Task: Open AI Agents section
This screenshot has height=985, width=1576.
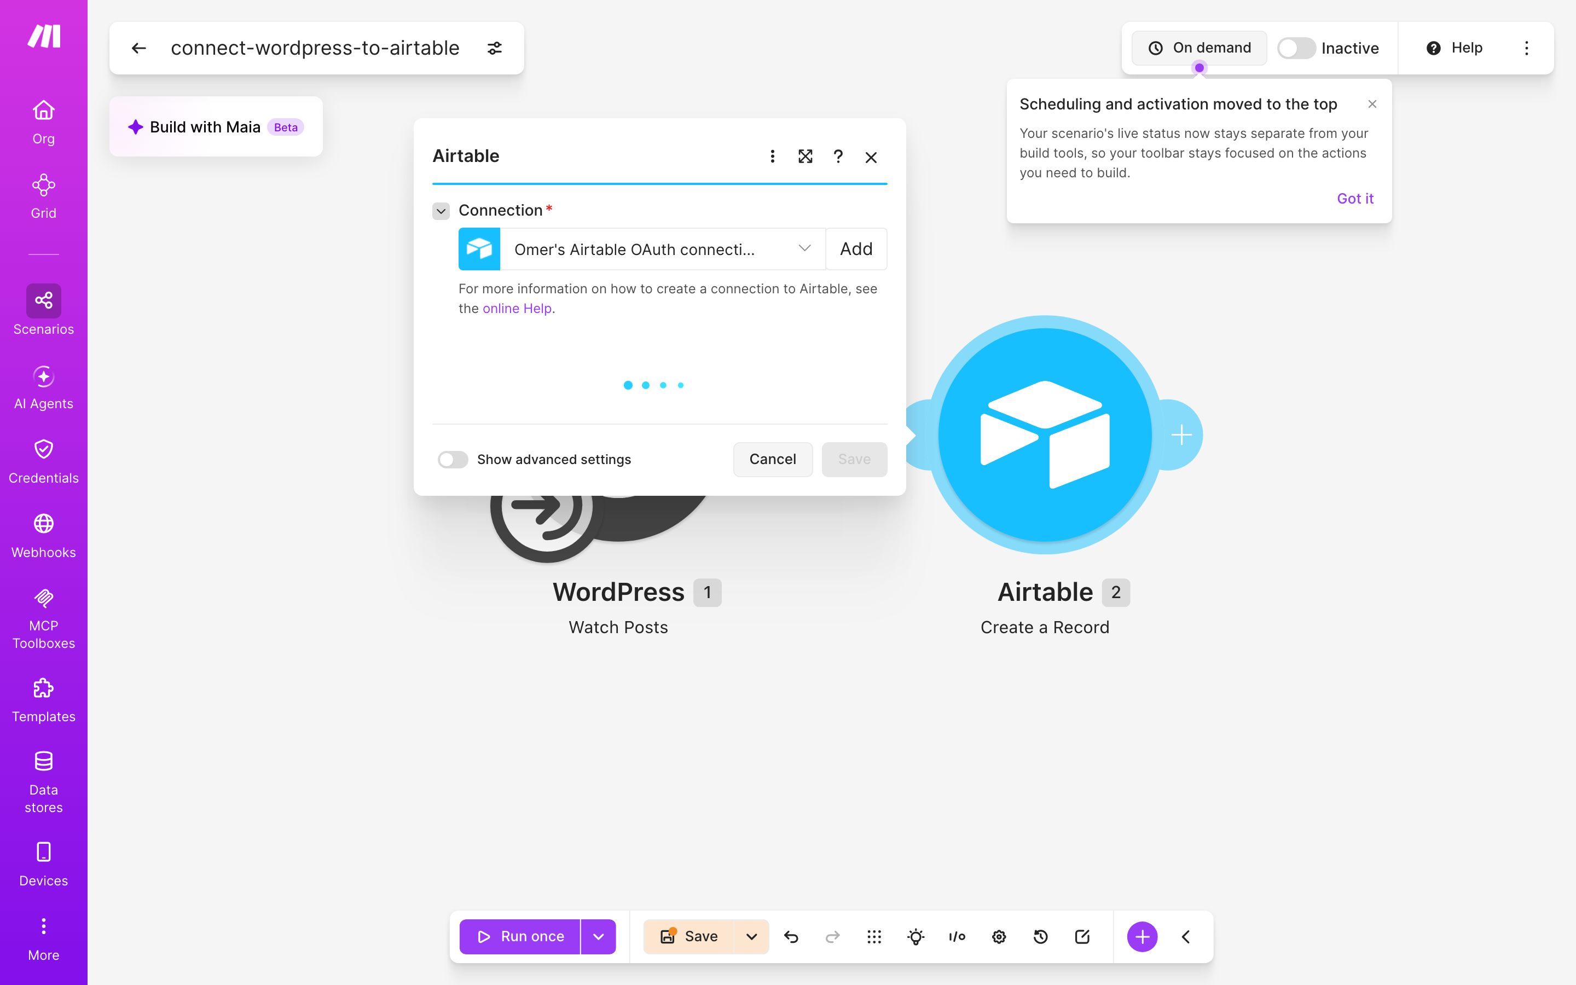Action: [x=44, y=387]
